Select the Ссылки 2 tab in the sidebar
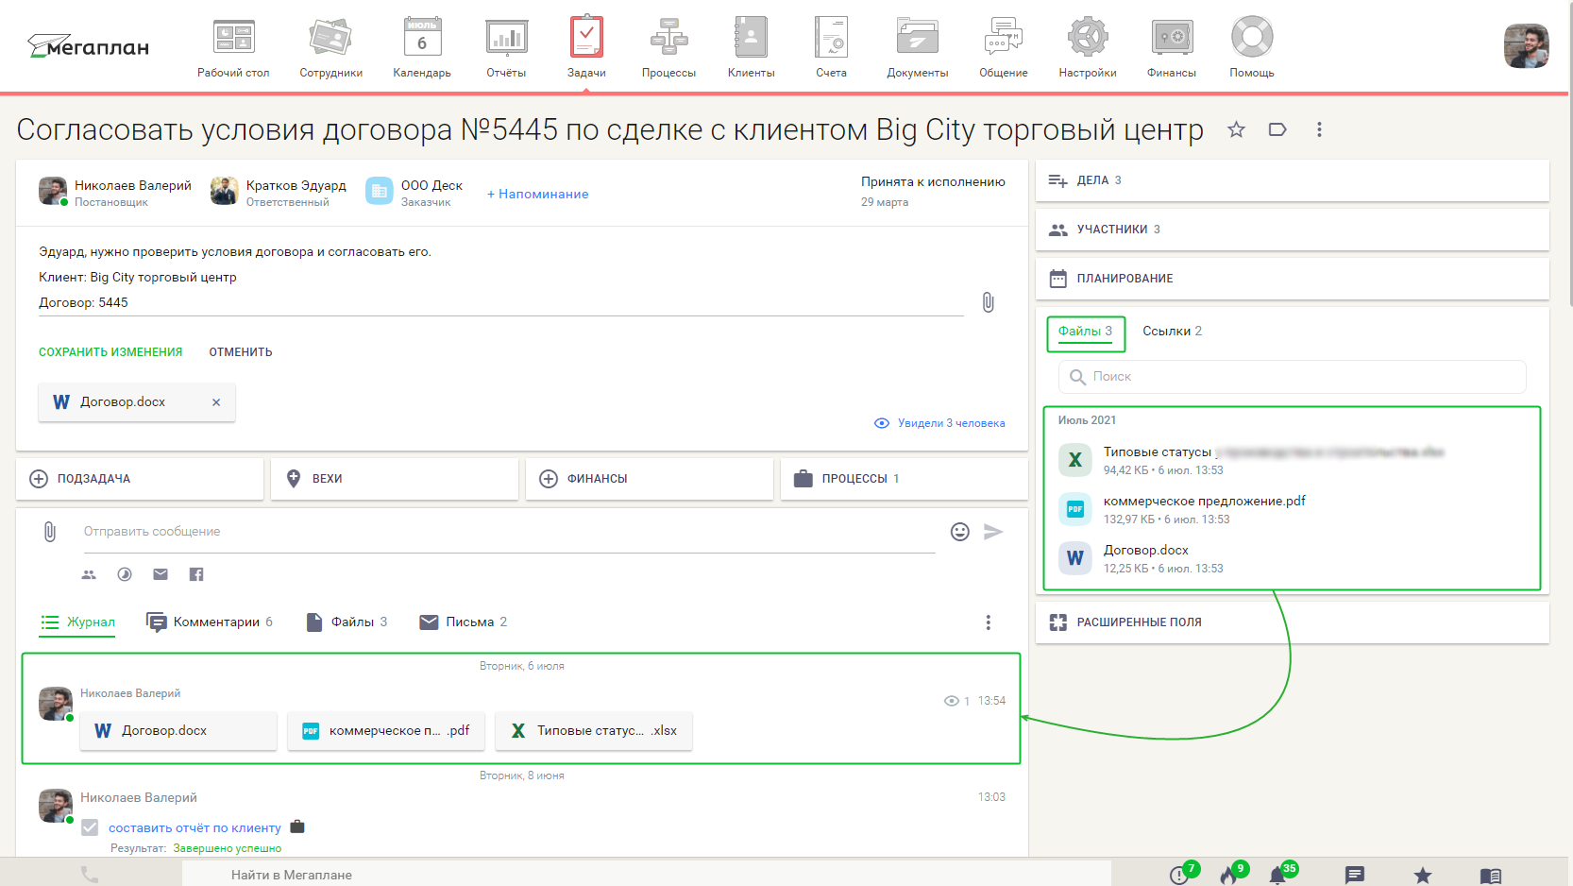This screenshot has width=1573, height=886. tap(1172, 332)
